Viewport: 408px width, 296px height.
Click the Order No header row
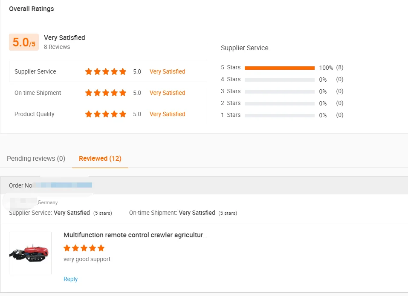pyautogui.click(x=204, y=185)
